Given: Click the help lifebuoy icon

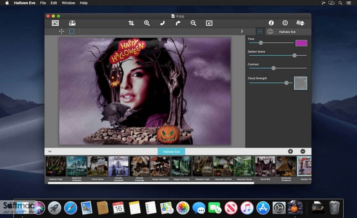Looking at the screenshot, I should (x=285, y=23).
